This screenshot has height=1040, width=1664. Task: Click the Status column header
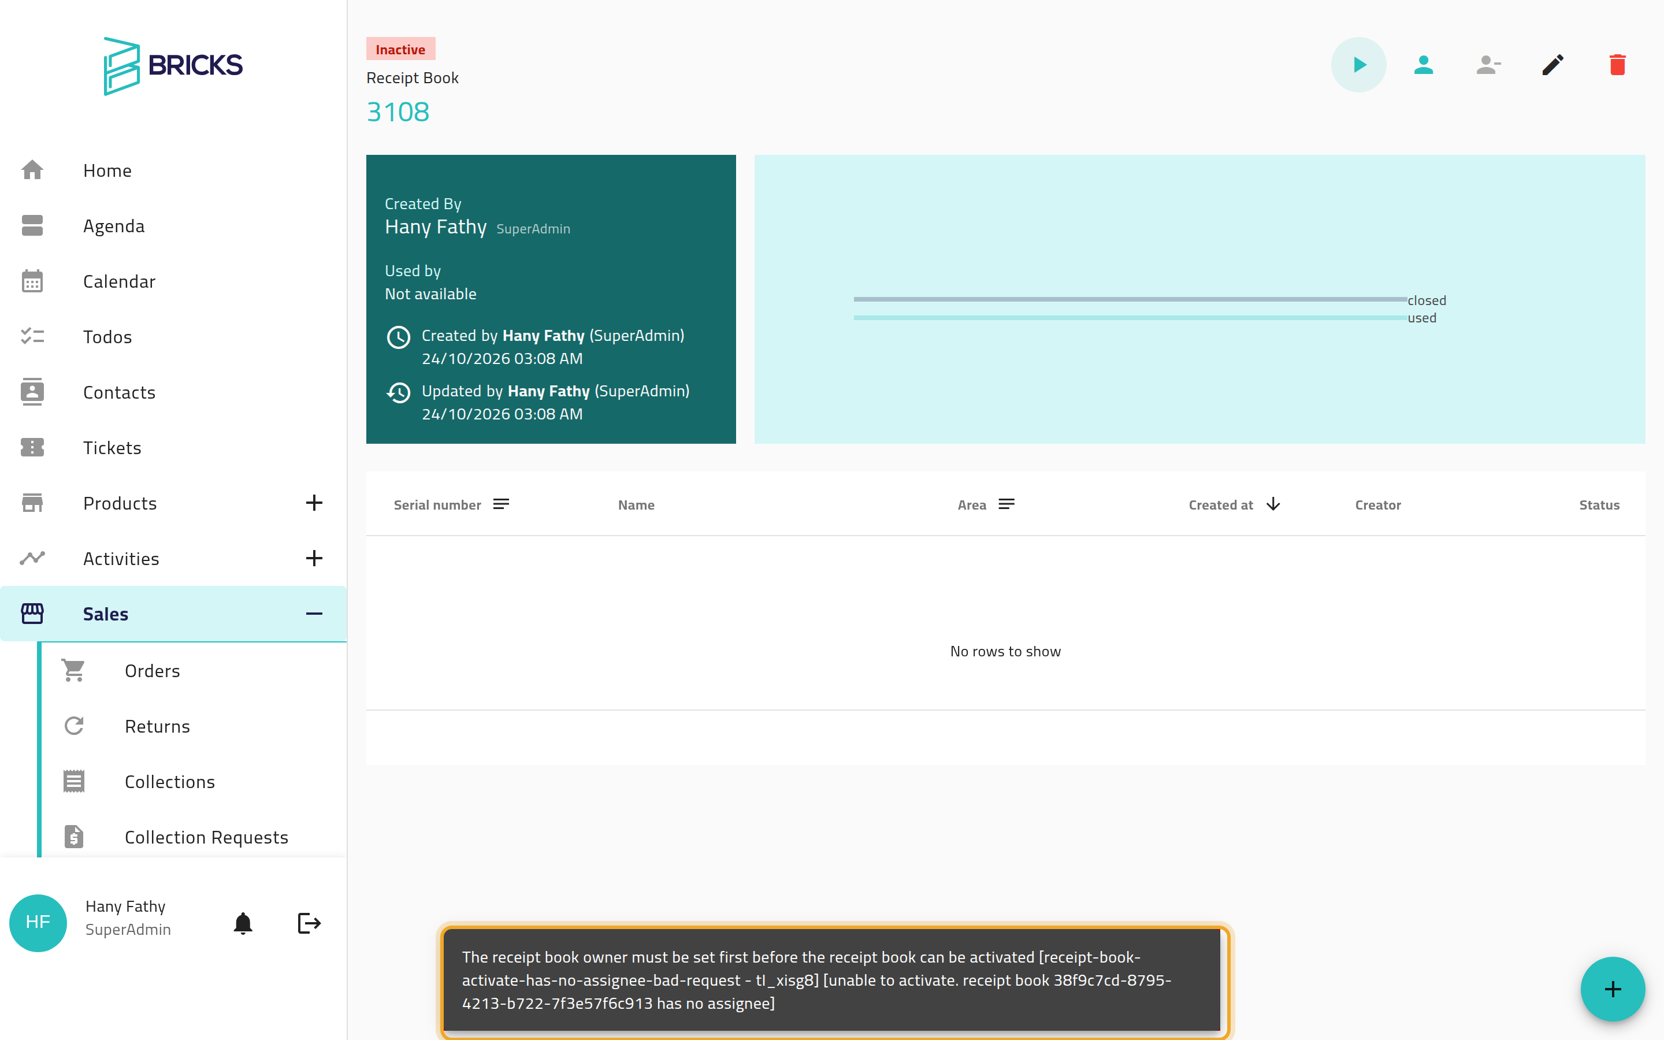[x=1599, y=505]
